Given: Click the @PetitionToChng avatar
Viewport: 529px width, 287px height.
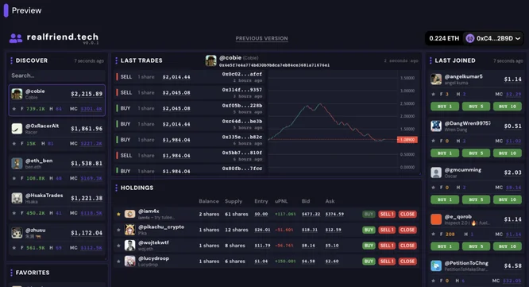Looking at the screenshot, I should (436, 266).
